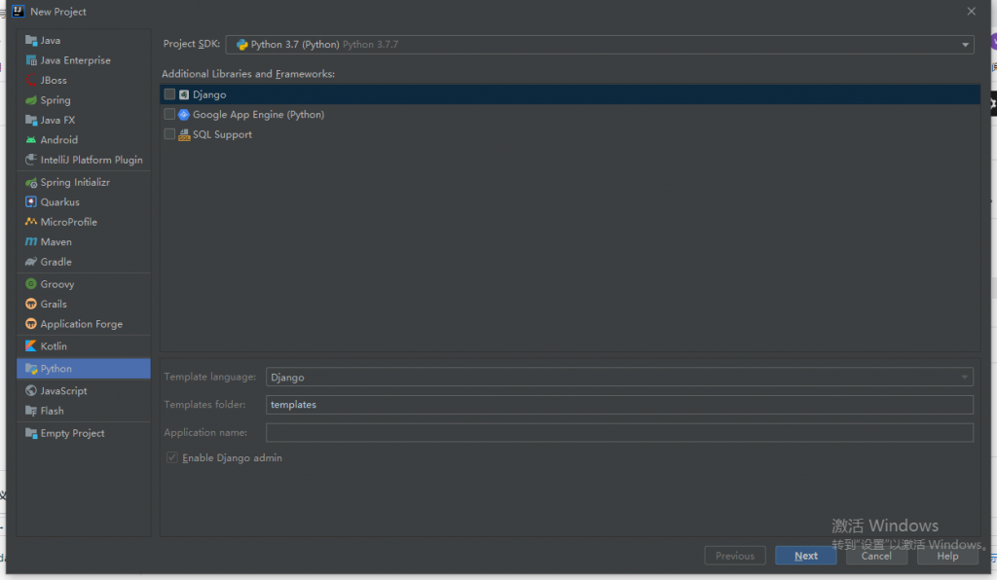Viewport: 997px width, 580px height.
Task: Click the IntelliJ Platform Plugin label
Action: coord(92,161)
